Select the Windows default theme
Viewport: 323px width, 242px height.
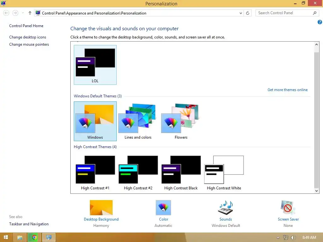(x=95, y=121)
